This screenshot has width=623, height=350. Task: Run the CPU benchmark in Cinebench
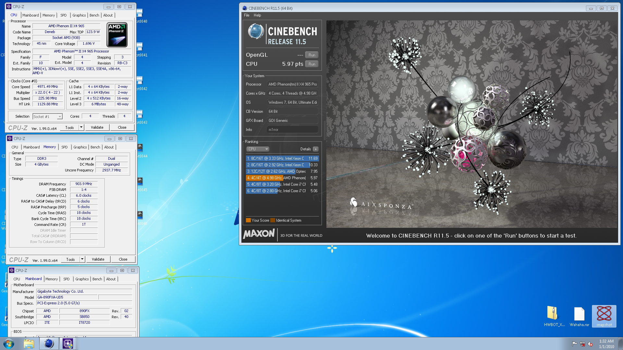click(312, 64)
